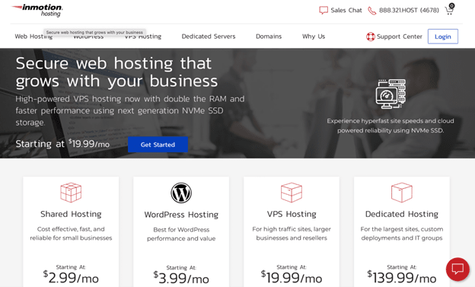
Task: Click the Support Center lifebuoy icon
Action: tap(370, 37)
